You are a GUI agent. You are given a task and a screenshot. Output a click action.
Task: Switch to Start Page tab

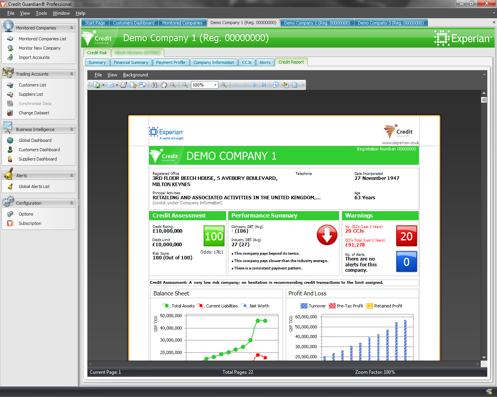click(x=95, y=23)
